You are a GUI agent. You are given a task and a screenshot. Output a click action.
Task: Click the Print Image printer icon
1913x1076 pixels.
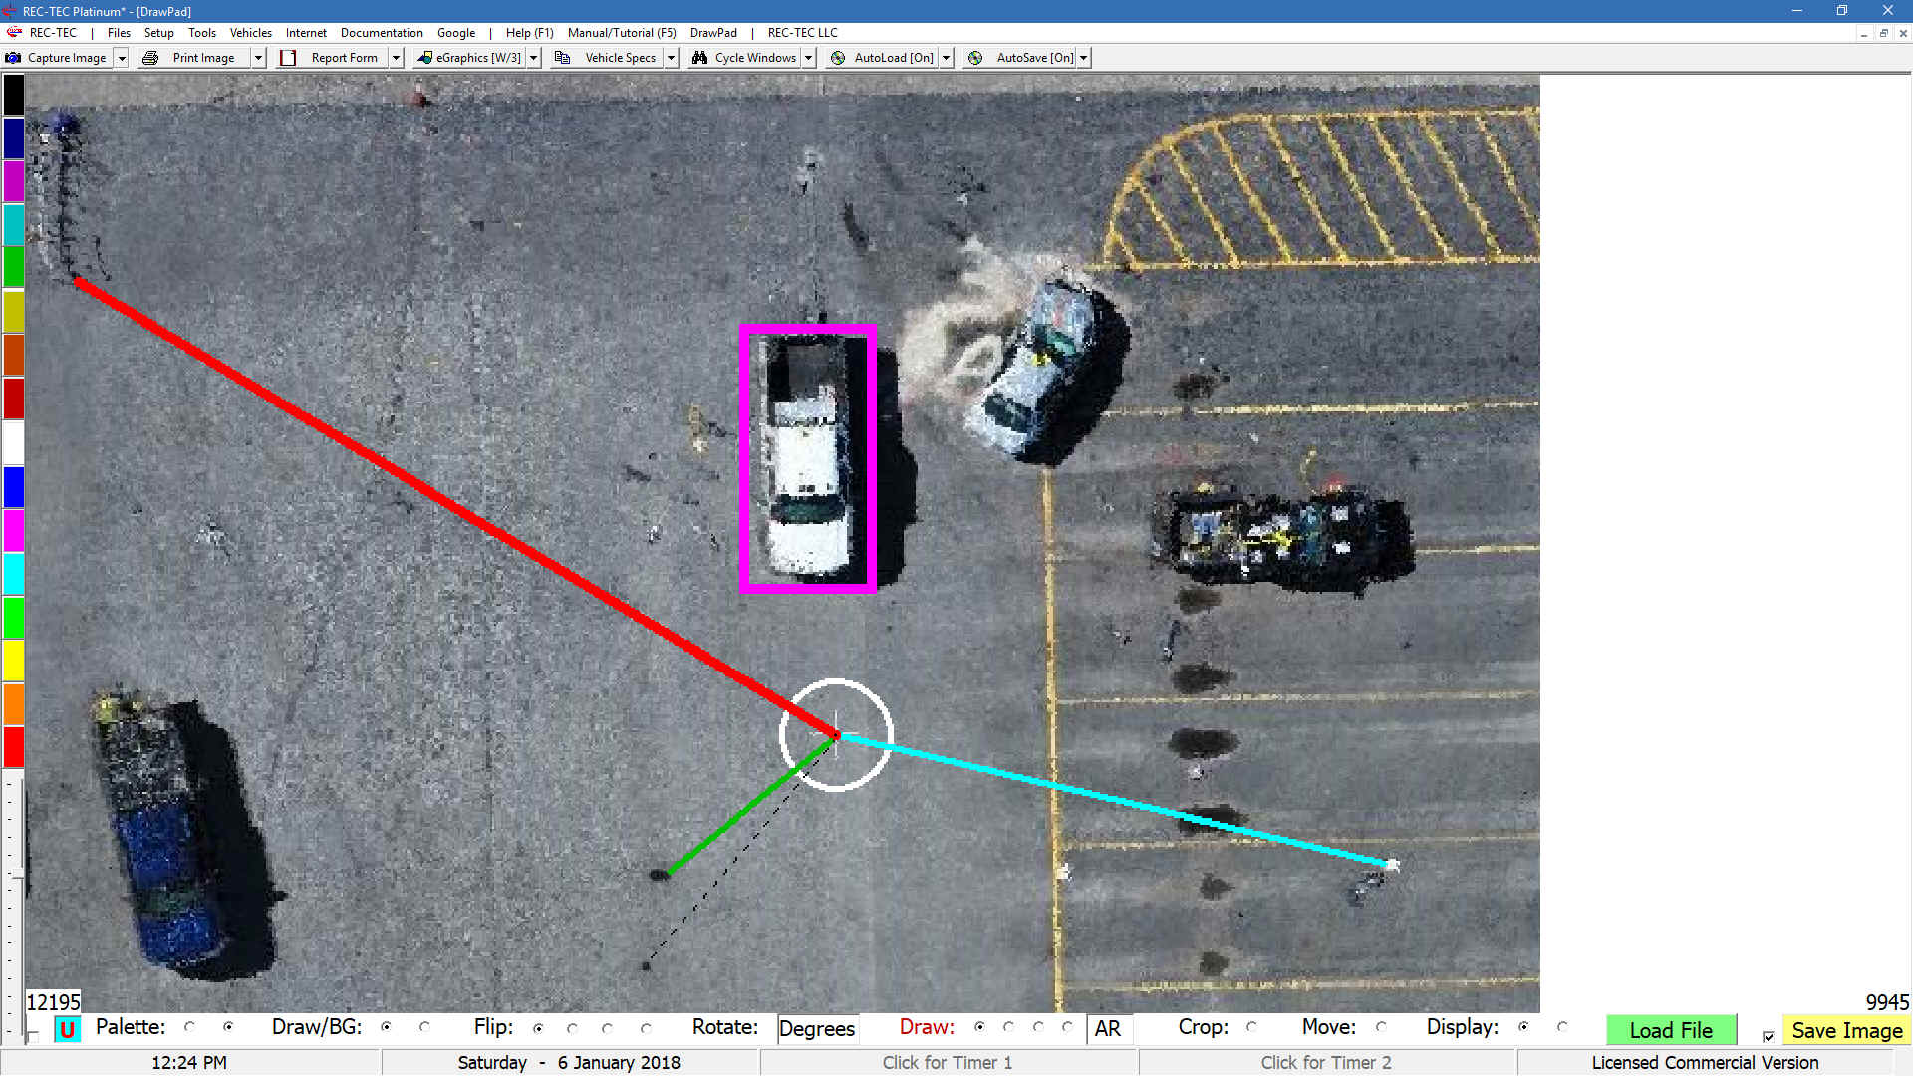pyautogui.click(x=150, y=58)
